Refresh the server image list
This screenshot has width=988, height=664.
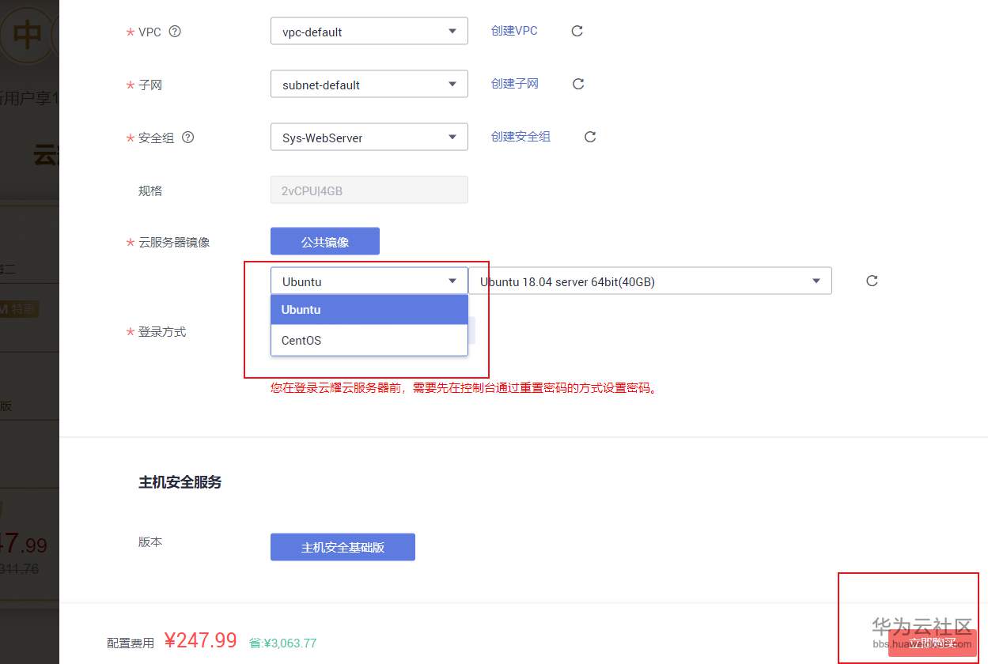(872, 281)
